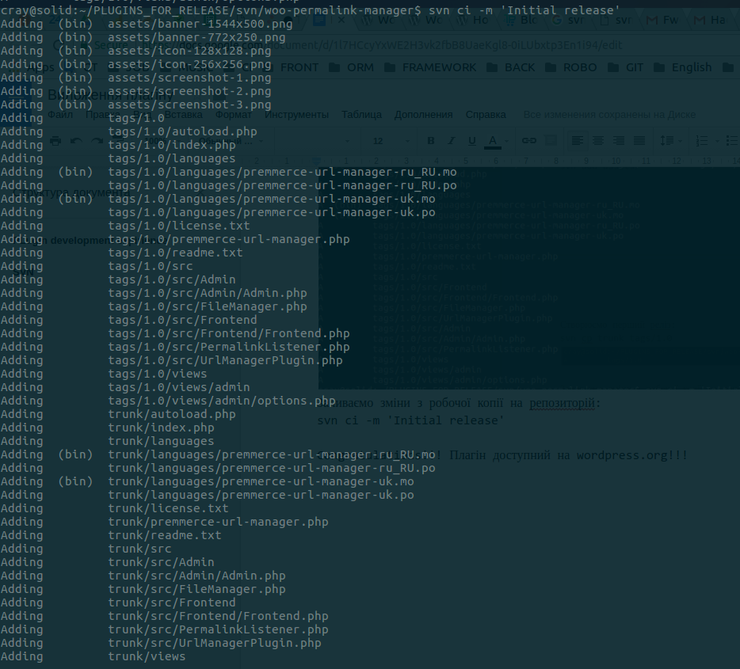
Task: Click 'репозиторій' word in document
Action: tap(562, 403)
